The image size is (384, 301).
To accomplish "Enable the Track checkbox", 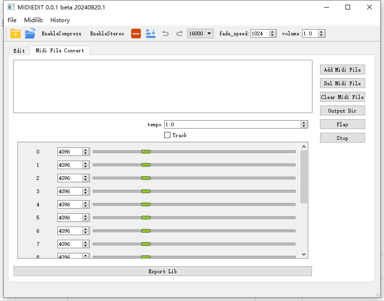I will (167, 135).
